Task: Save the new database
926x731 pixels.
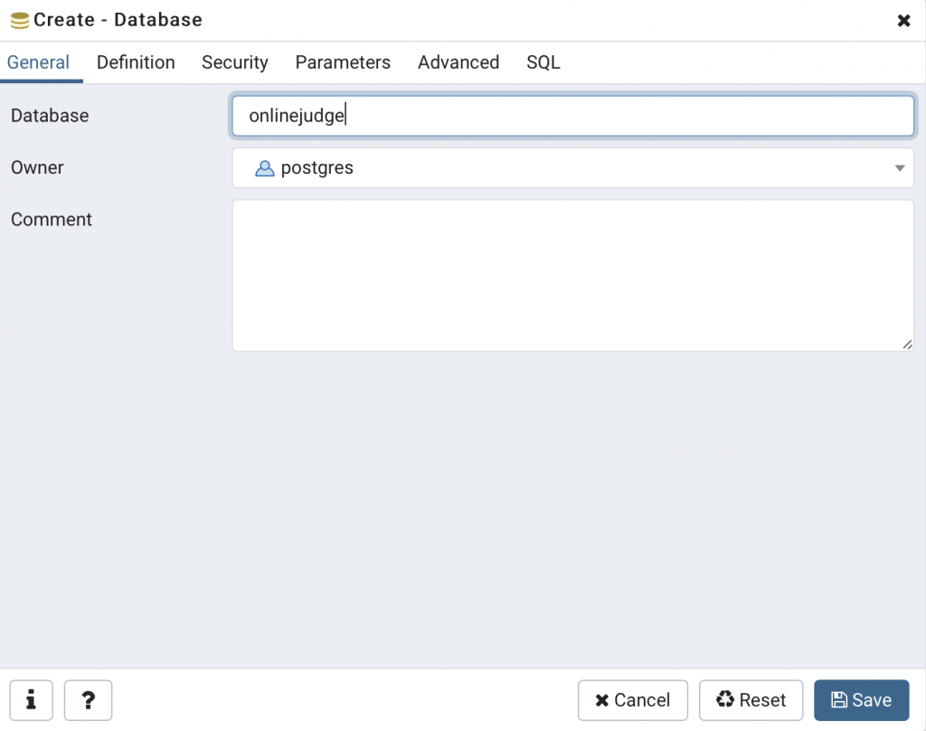Action: pos(862,700)
